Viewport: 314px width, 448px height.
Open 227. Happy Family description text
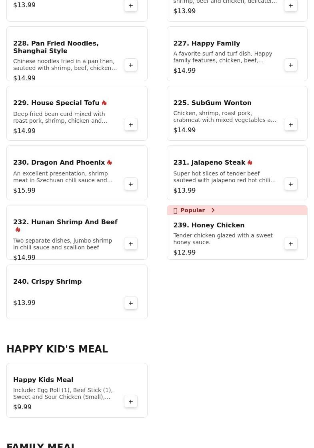click(x=223, y=57)
